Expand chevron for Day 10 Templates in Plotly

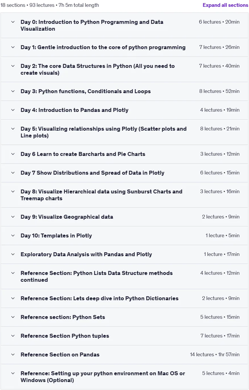pyautogui.click(x=13, y=235)
